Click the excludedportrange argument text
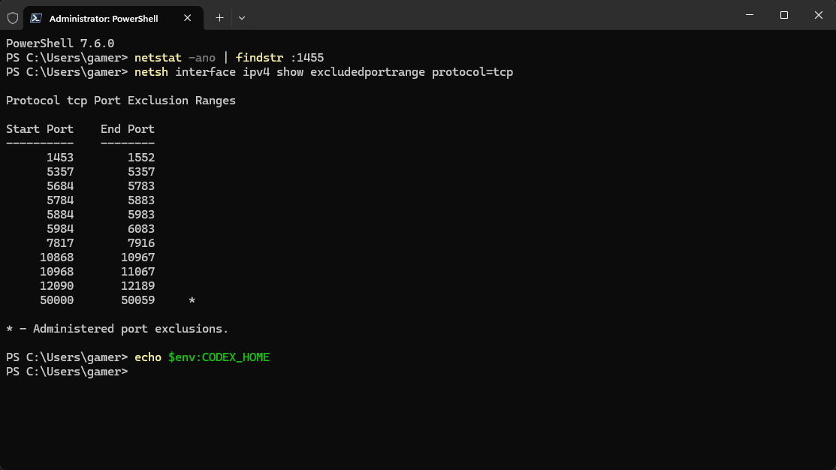 coord(367,72)
